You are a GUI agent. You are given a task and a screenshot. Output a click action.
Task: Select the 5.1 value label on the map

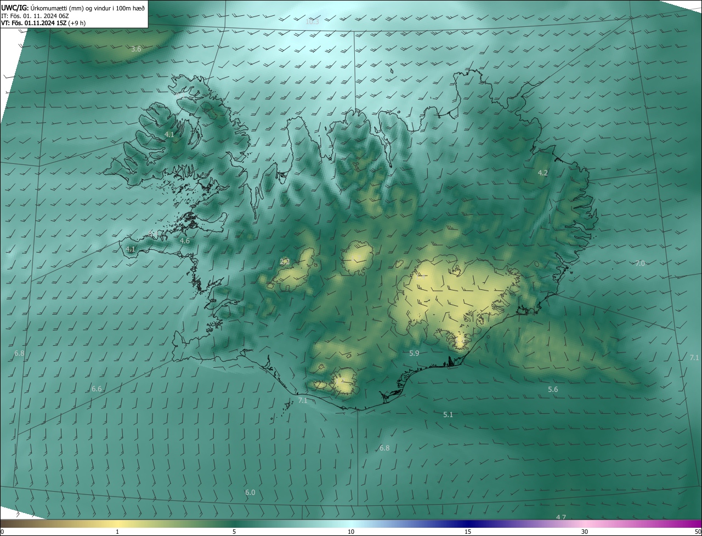tap(448, 415)
